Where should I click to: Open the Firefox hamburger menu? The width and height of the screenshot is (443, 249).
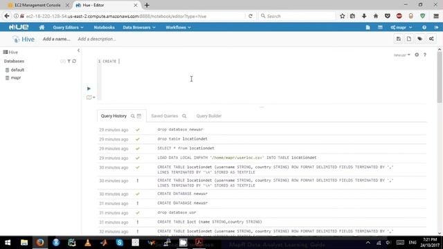pyautogui.click(x=436, y=16)
